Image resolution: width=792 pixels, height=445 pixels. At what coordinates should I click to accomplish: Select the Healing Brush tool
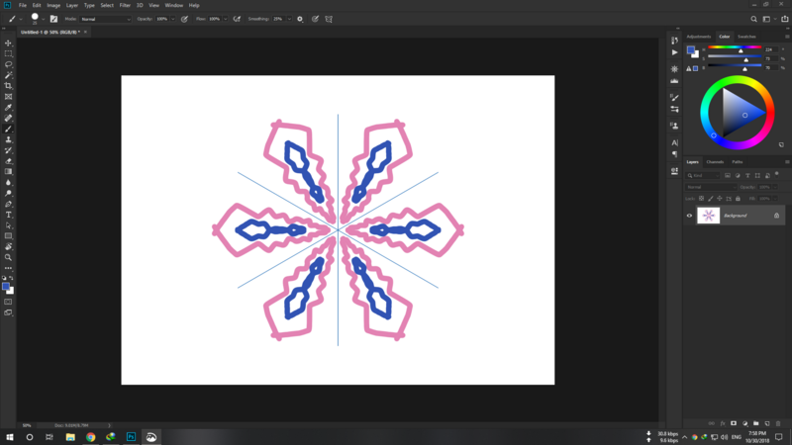[x=8, y=118]
